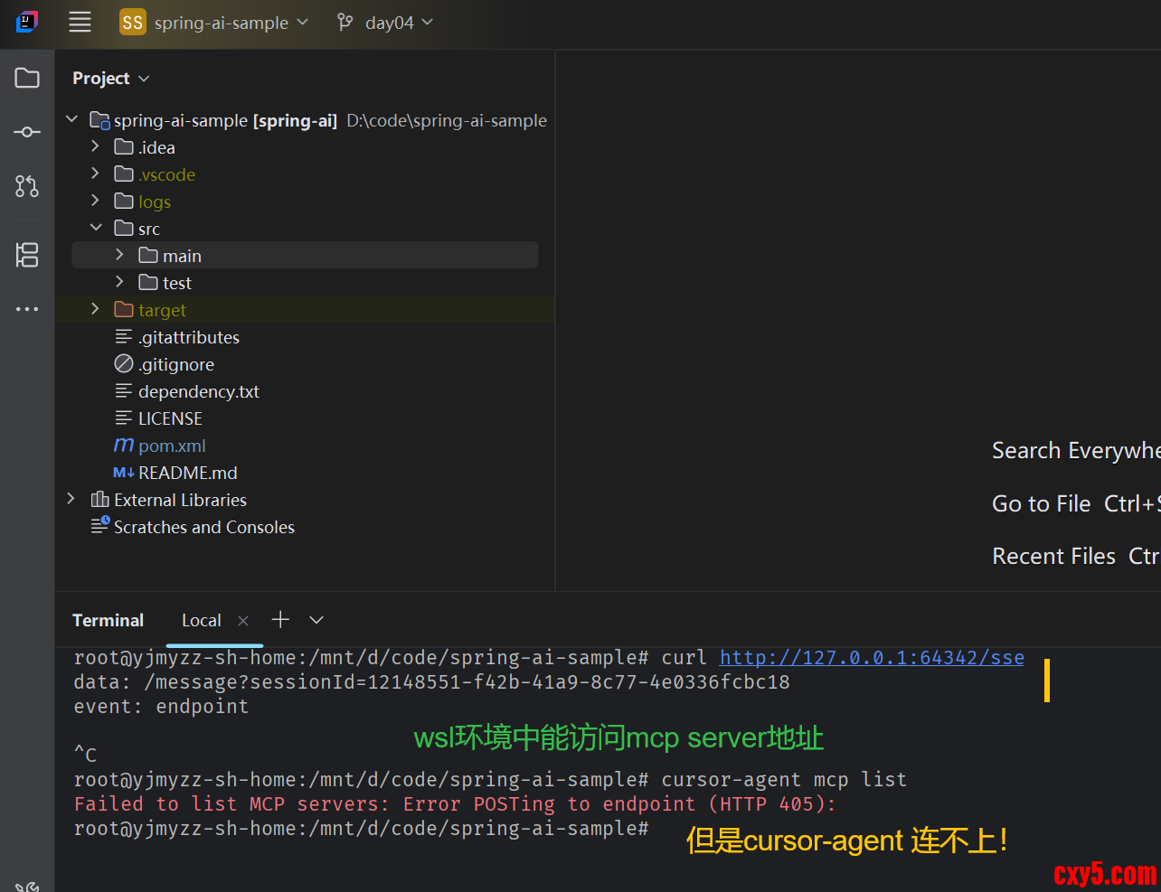
Task: Show more tool windows via ellipsis
Action: click(x=27, y=309)
